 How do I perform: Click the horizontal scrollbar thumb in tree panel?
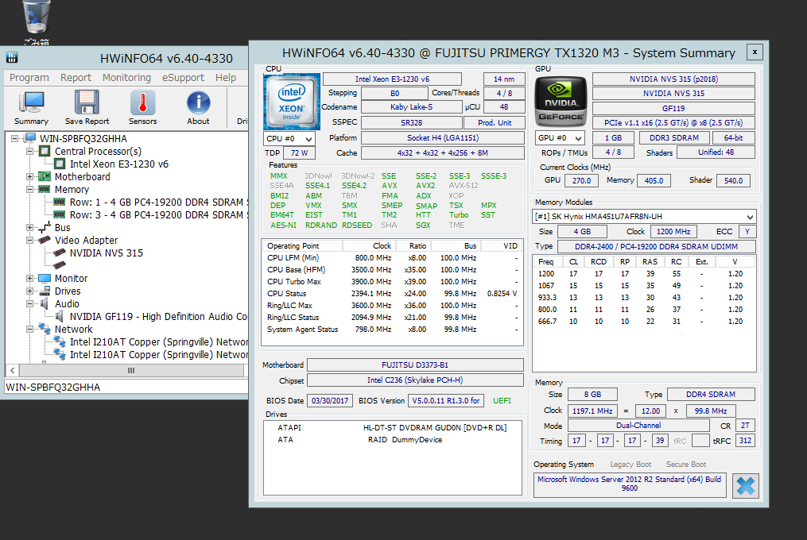pyautogui.click(x=131, y=370)
